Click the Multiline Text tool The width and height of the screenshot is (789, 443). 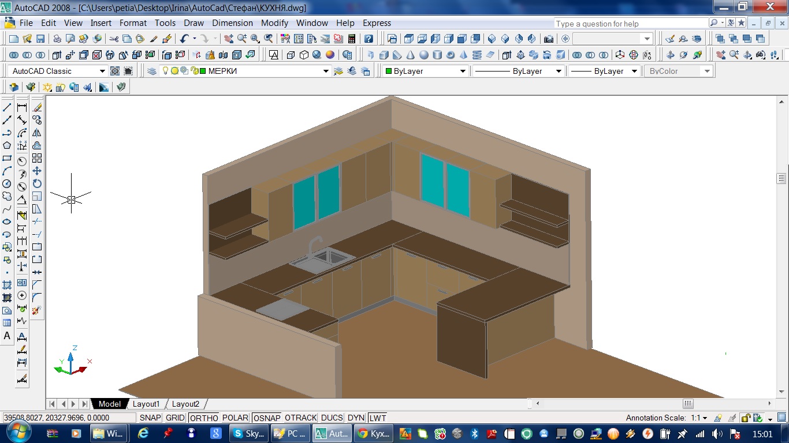tap(7, 336)
